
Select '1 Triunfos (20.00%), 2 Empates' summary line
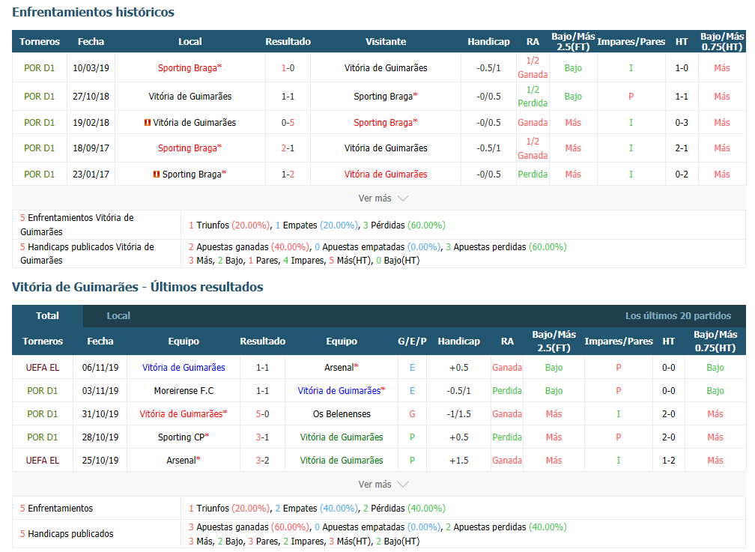pyautogui.click(x=317, y=509)
